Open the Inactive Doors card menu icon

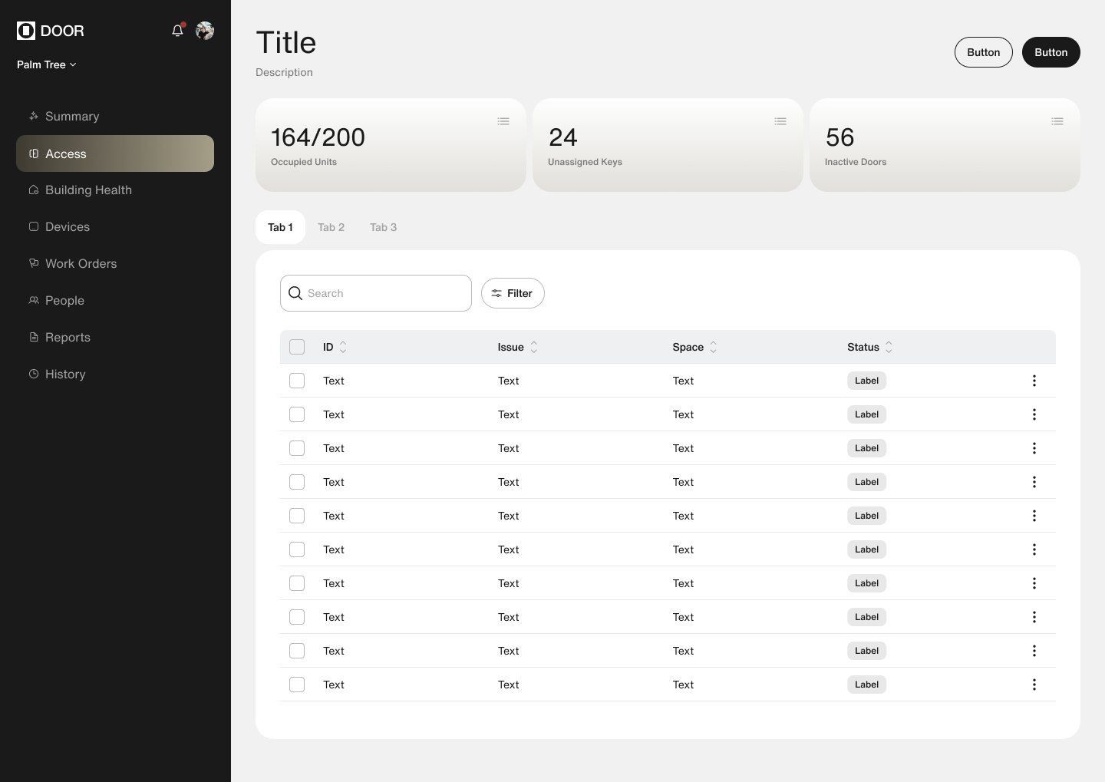1057,121
